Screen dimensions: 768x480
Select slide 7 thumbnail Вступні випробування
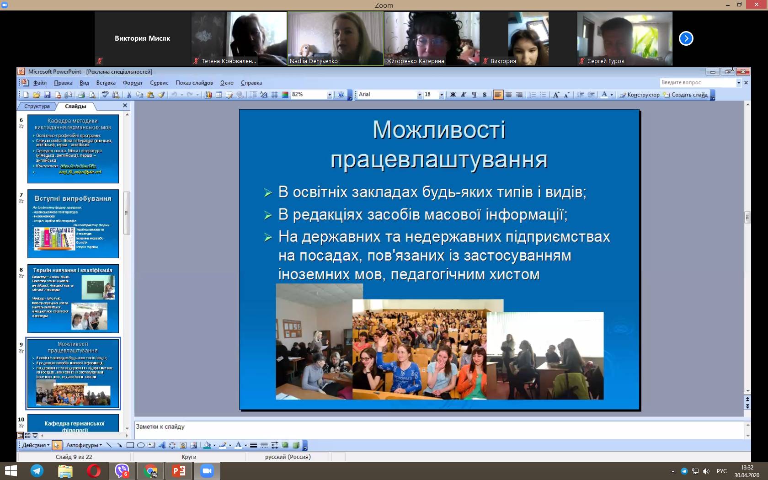pos(73,224)
